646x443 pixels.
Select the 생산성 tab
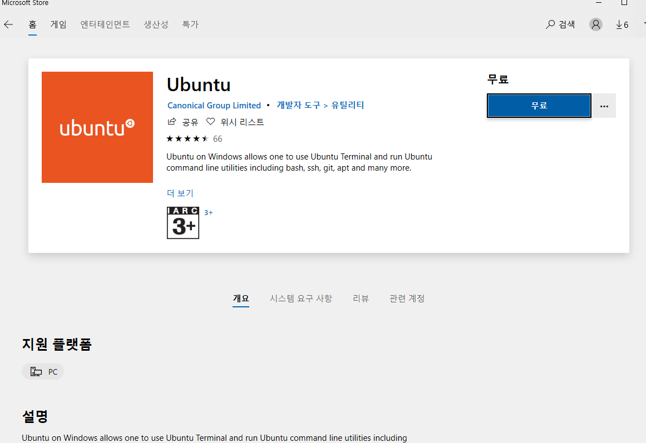click(156, 24)
